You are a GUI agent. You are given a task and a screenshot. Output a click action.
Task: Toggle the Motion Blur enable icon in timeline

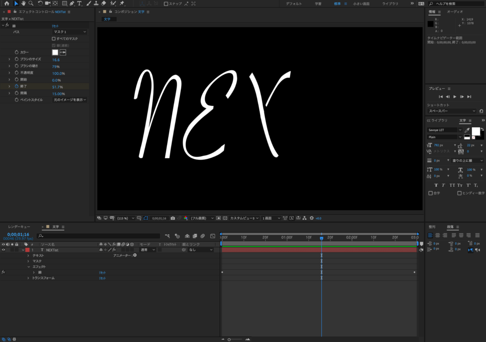(202, 236)
